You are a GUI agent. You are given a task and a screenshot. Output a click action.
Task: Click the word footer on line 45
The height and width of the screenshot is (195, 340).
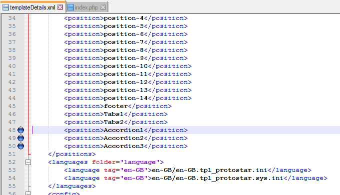tap(116, 106)
